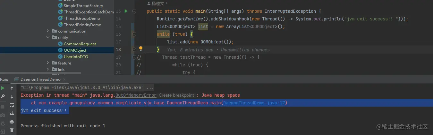Viewport: 433px width, 135px height.
Task: Jump down the stack trace arrow
Action: point(12,96)
